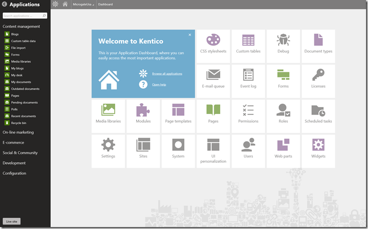Image resolution: width=368 pixels, height=229 pixels.
Task: Click the home icon in the header
Action: [65, 4]
